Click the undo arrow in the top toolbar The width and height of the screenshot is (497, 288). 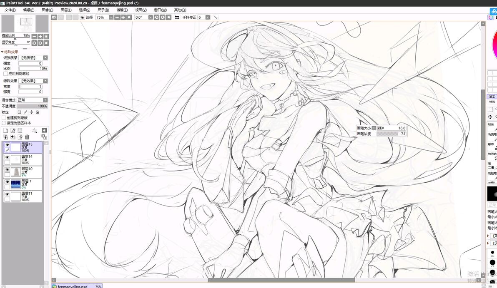[54, 17]
